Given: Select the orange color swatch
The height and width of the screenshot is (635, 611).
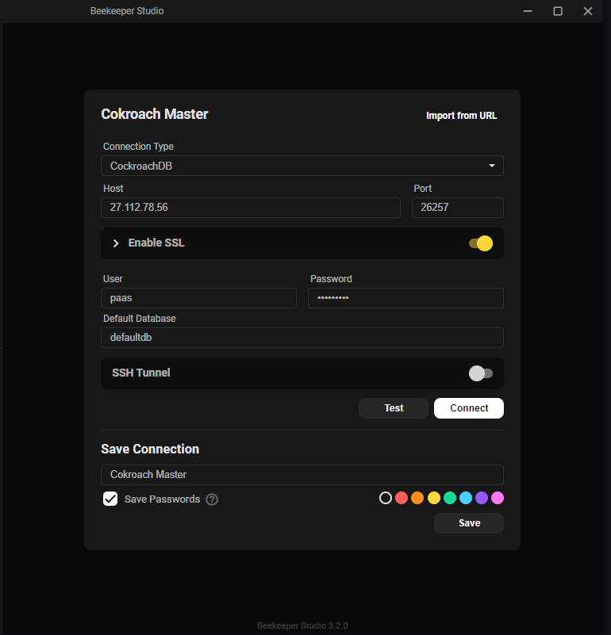Looking at the screenshot, I should coord(417,498).
